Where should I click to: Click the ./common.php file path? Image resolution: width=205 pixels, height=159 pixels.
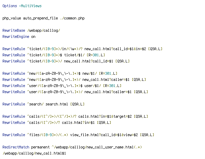[x=72, y=18]
